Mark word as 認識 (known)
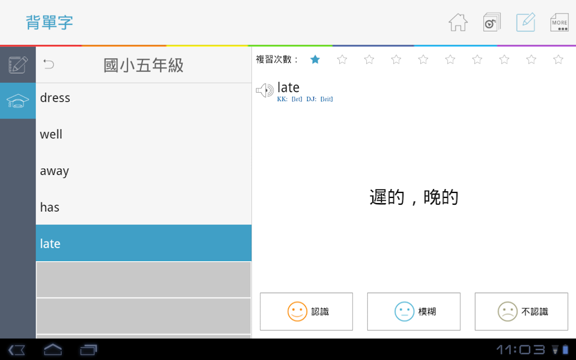Image resolution: width=576 pixels, height=360 pixels. click(307, 312)
